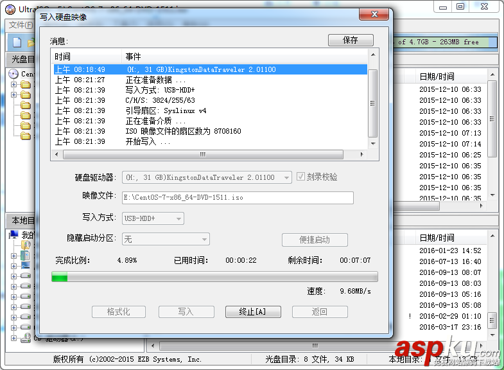
Task: Click the 映像文件 image path field
Action: 238,198
